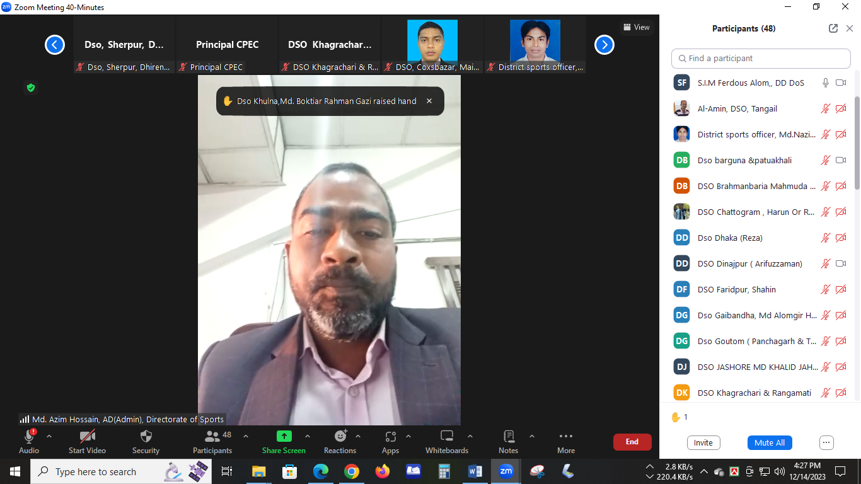Launch Firefox from the taskbar
861x484 pixels.
[383, 471]
